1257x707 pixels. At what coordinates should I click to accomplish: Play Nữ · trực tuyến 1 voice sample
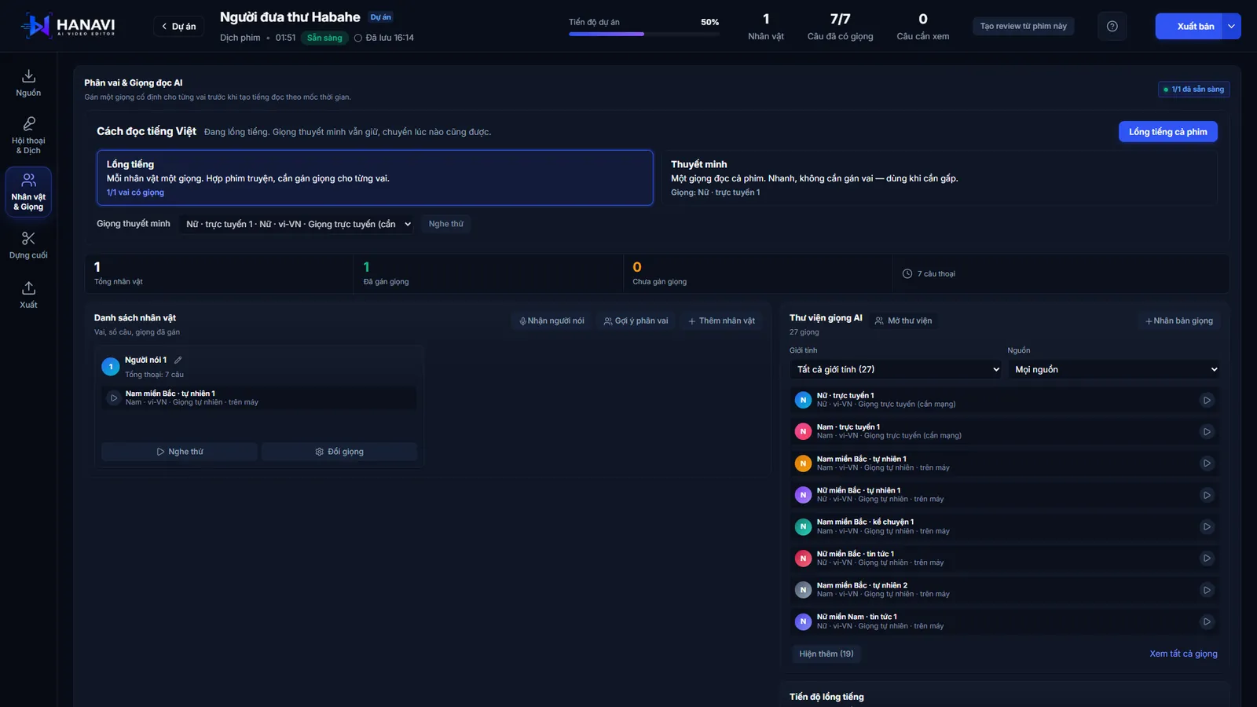pyautogui.click(x=1207, y=400)
